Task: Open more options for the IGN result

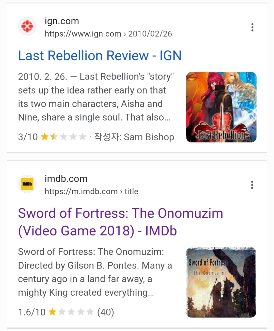Action: [252, 27]
